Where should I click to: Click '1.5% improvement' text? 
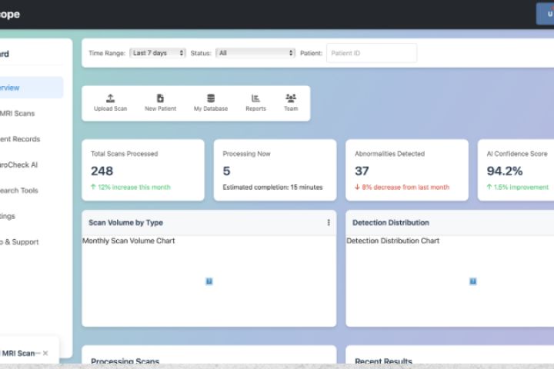coord(521,187)
